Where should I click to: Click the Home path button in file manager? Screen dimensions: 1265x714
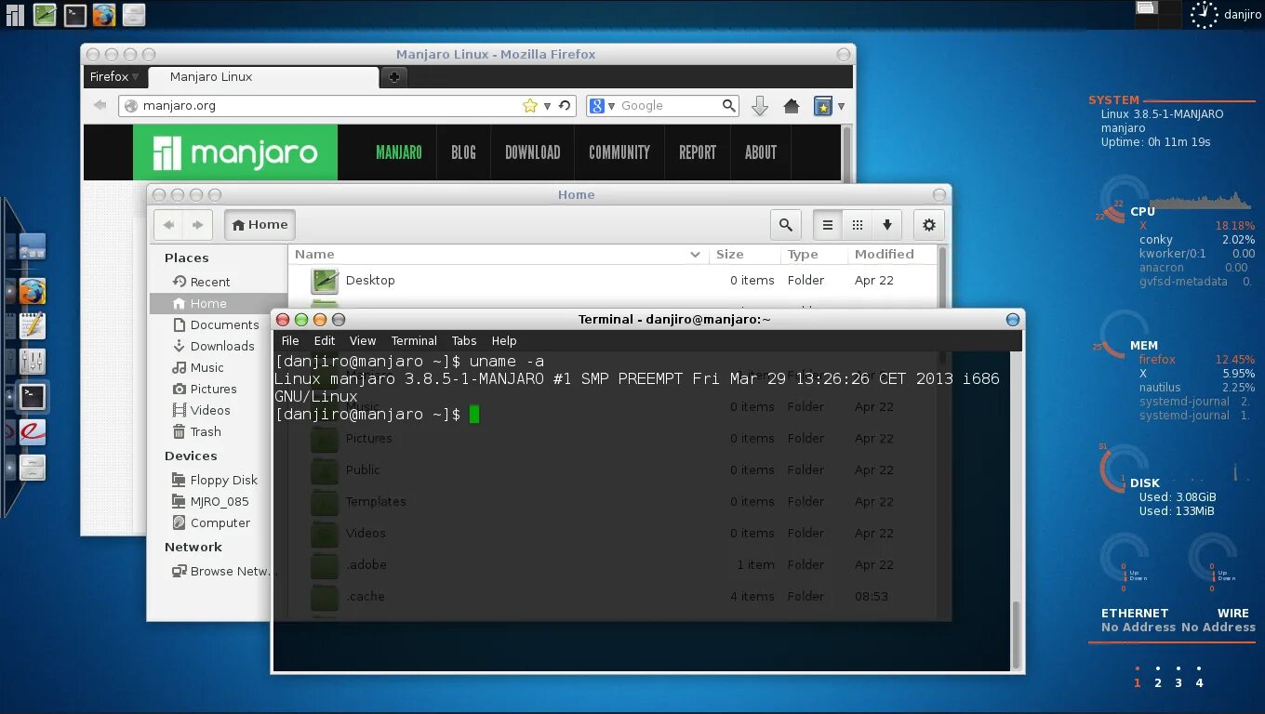coord(260,224)
